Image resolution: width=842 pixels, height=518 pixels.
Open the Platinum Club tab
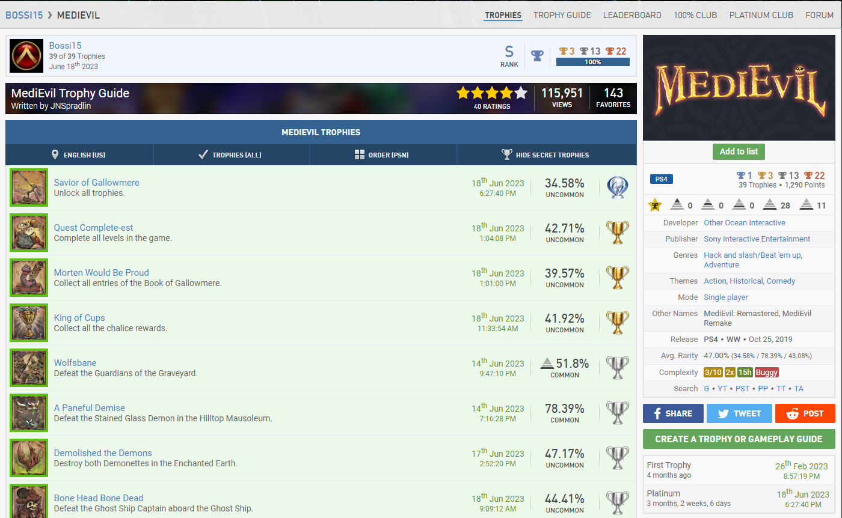pos(761,15)
